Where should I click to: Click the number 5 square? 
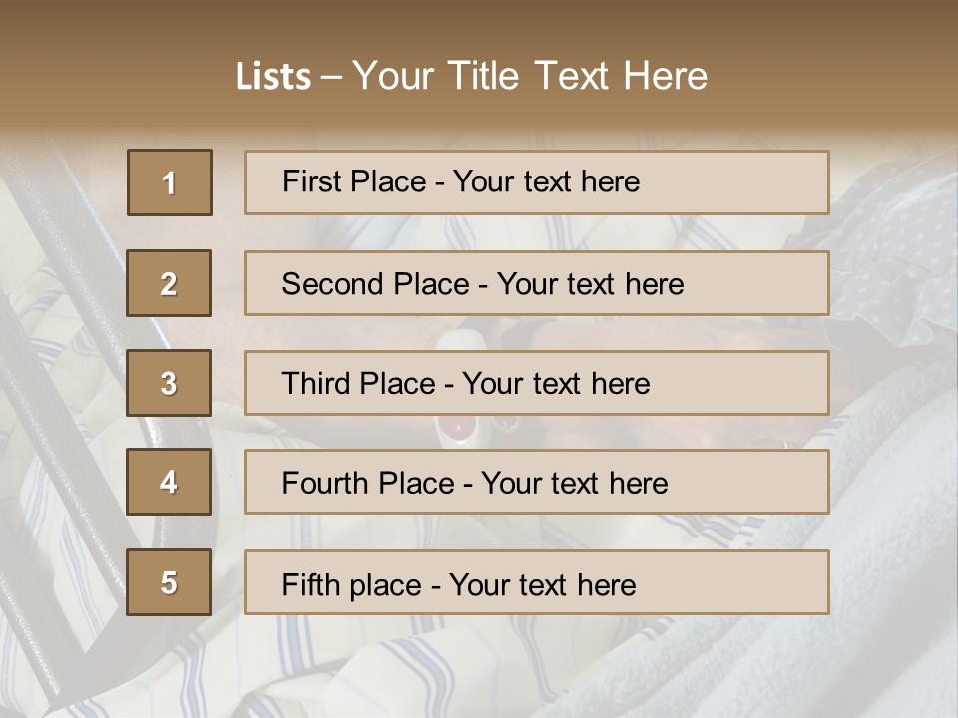pos(169,582)
